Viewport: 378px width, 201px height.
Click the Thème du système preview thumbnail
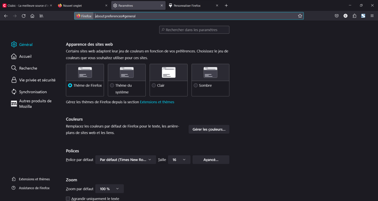click(x=127, y=72)
